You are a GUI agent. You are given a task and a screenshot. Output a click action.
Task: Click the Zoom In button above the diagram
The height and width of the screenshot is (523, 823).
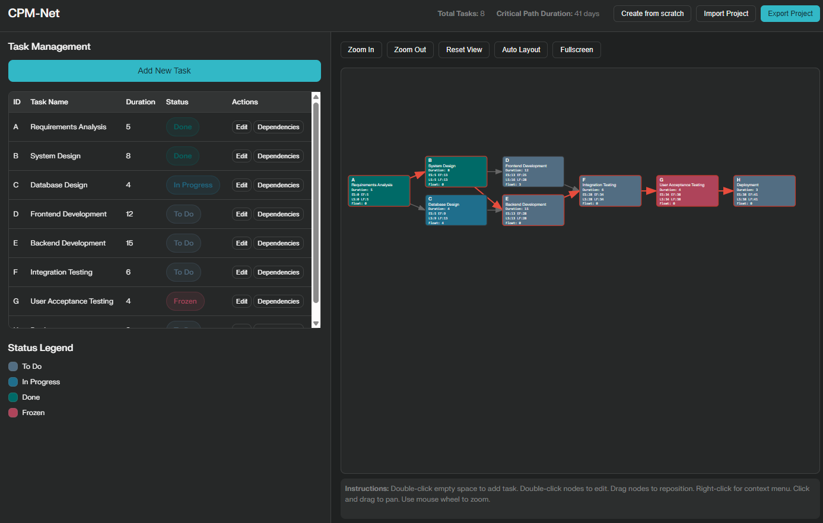click(x=361, y=50)
